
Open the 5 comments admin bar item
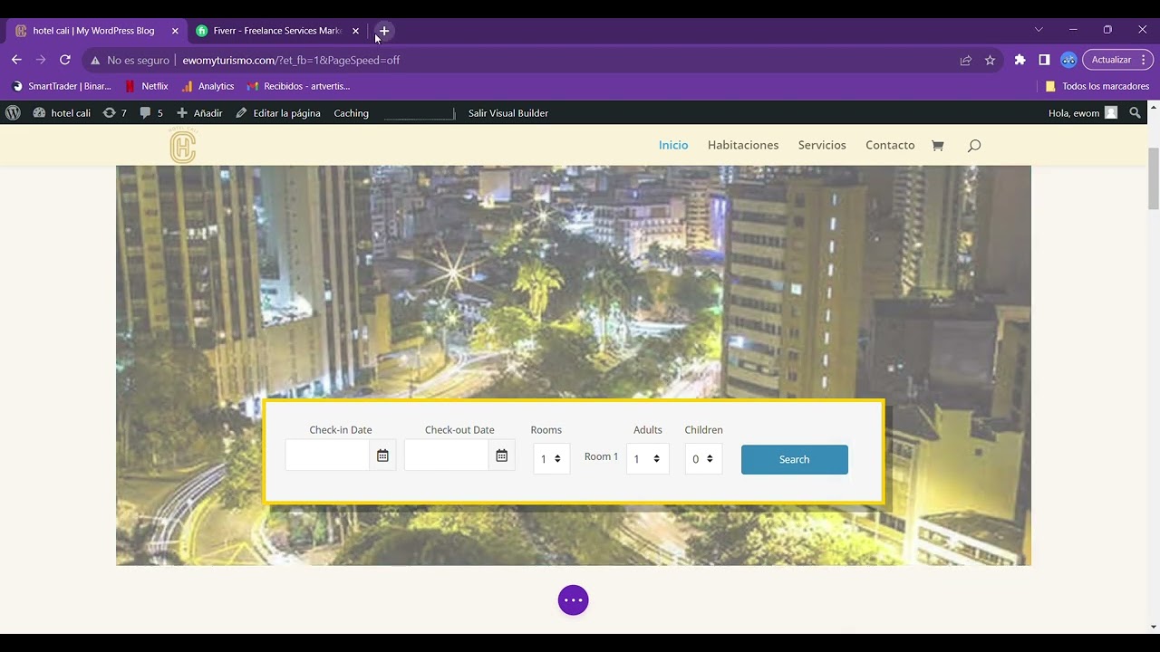click(x=151, y=113)
